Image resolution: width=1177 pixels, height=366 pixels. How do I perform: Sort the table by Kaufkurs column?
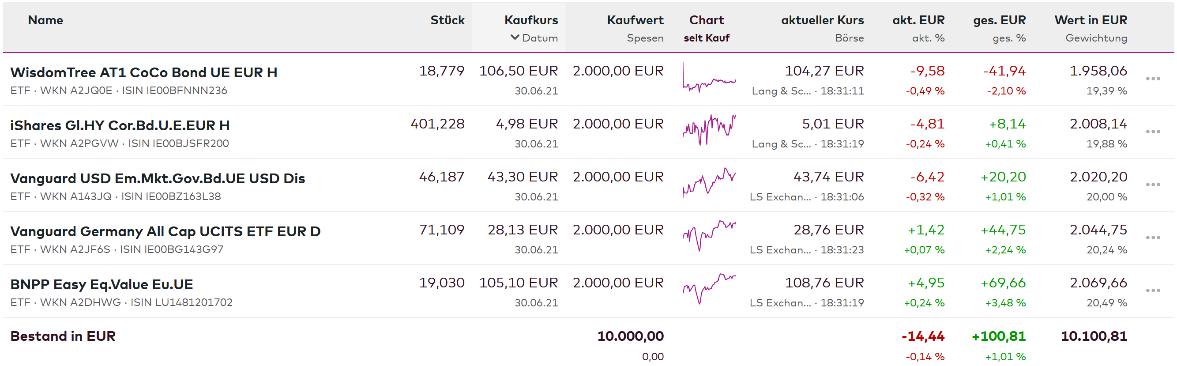[530, 20]
